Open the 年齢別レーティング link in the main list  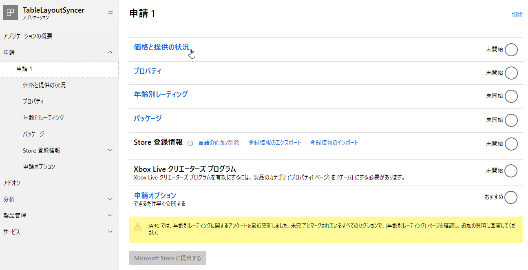pyautogui.click(x=161, y=94)
